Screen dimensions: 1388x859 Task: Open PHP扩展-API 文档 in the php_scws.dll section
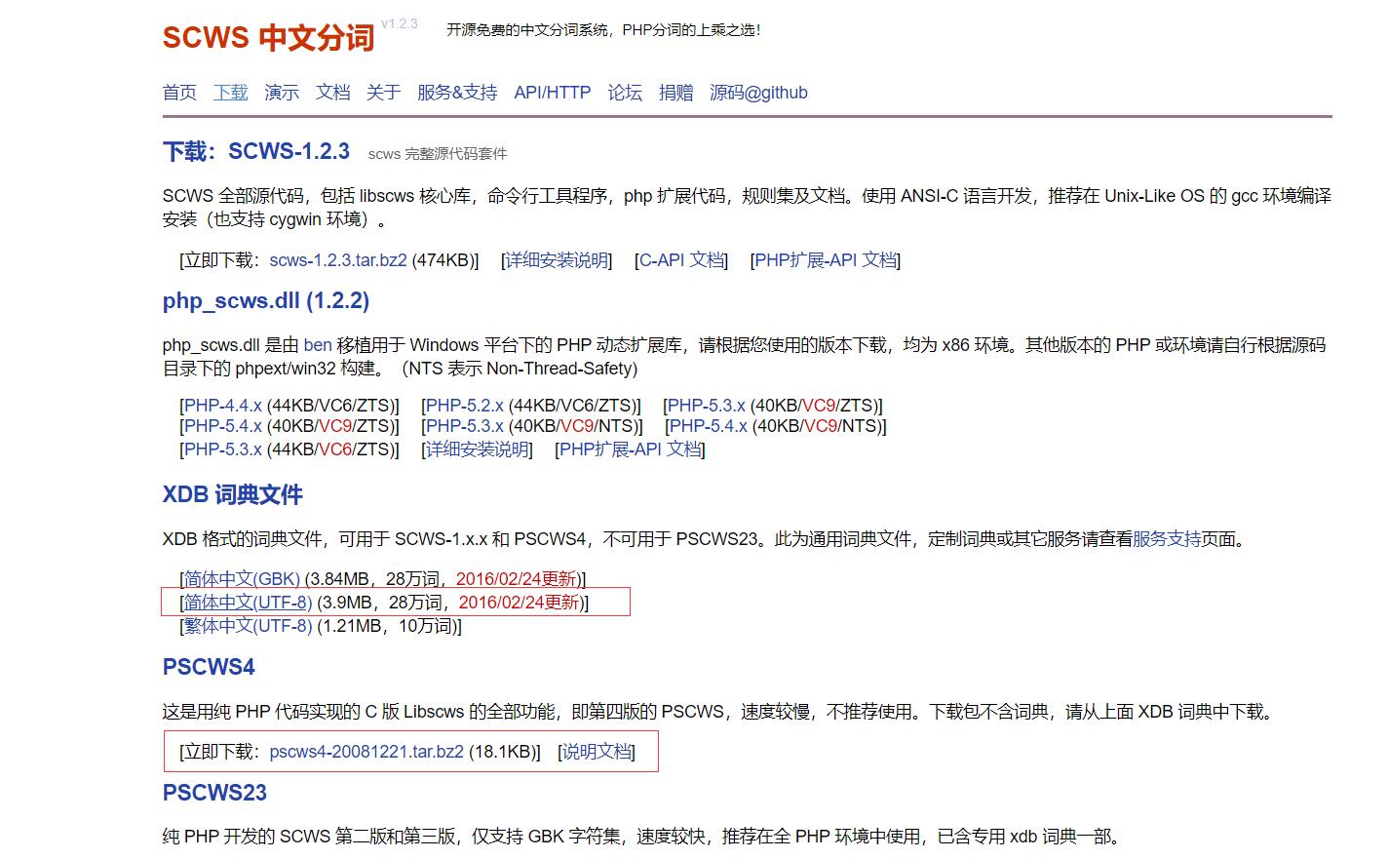pos(630,449)
